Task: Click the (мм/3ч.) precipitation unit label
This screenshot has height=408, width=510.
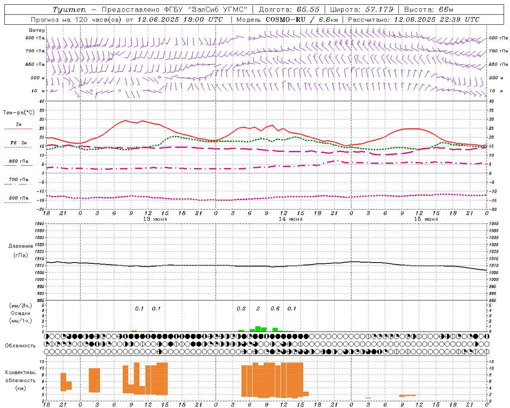Action: tap(21, 306)
